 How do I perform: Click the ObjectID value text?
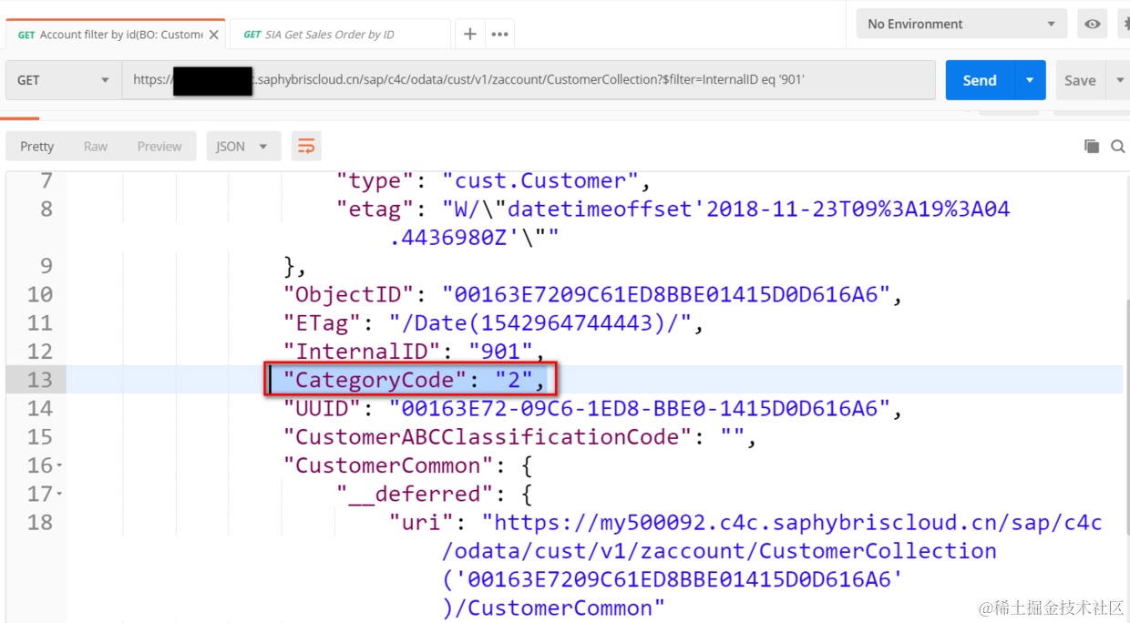[x=666, y=294]
